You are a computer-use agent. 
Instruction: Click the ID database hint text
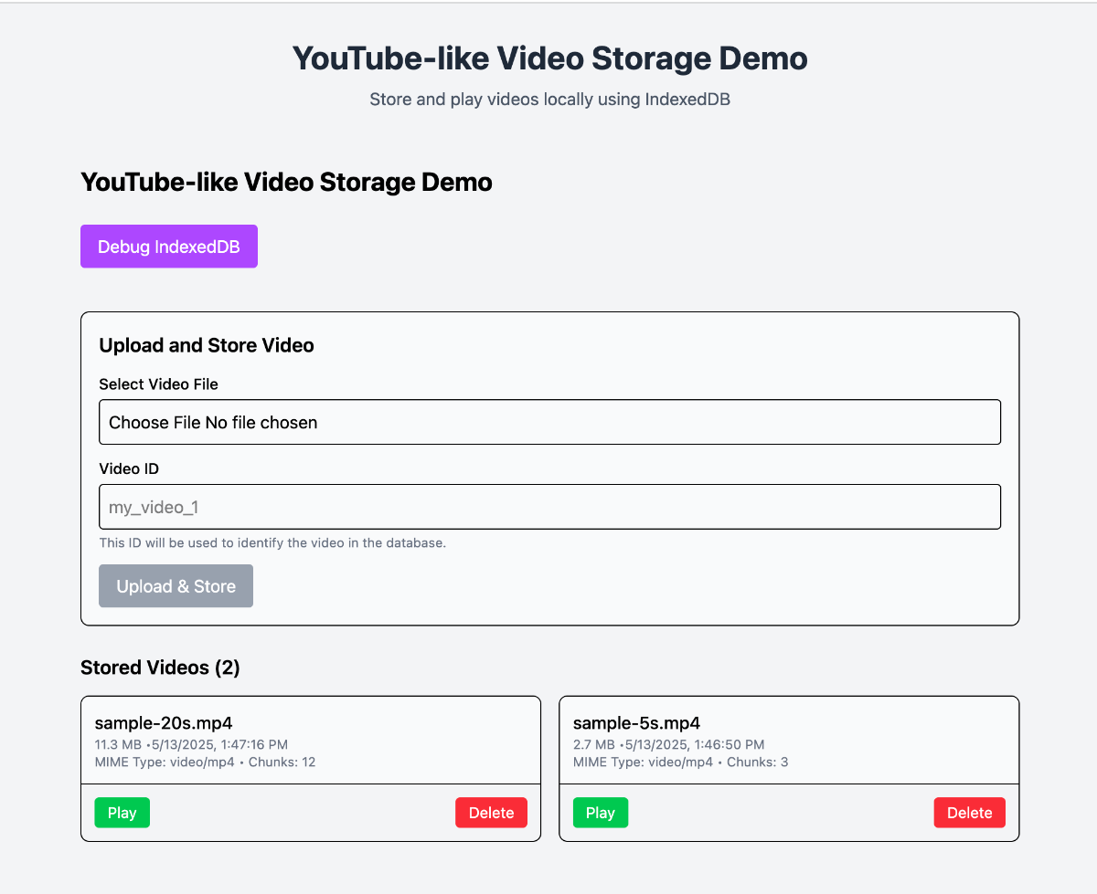272,542
